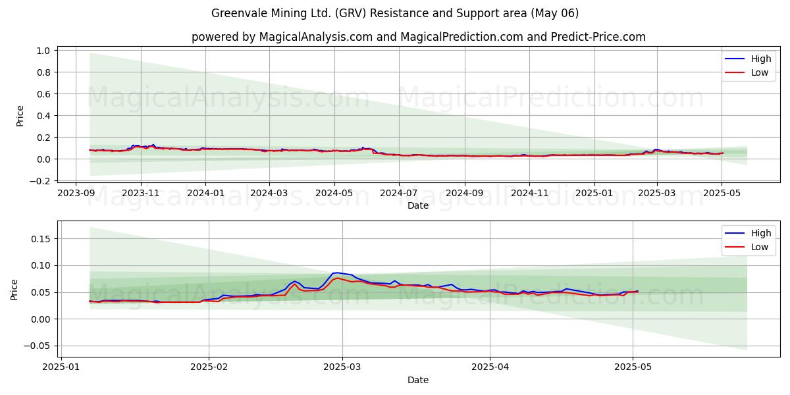Click the 'Date' axis label under the top chart
The image size is (790, 395).
[x=418, y=206]
